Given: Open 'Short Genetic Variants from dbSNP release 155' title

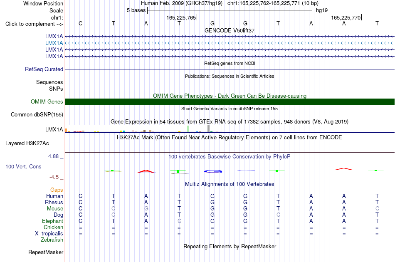Looking at the screenshot, I should point(230,109).
